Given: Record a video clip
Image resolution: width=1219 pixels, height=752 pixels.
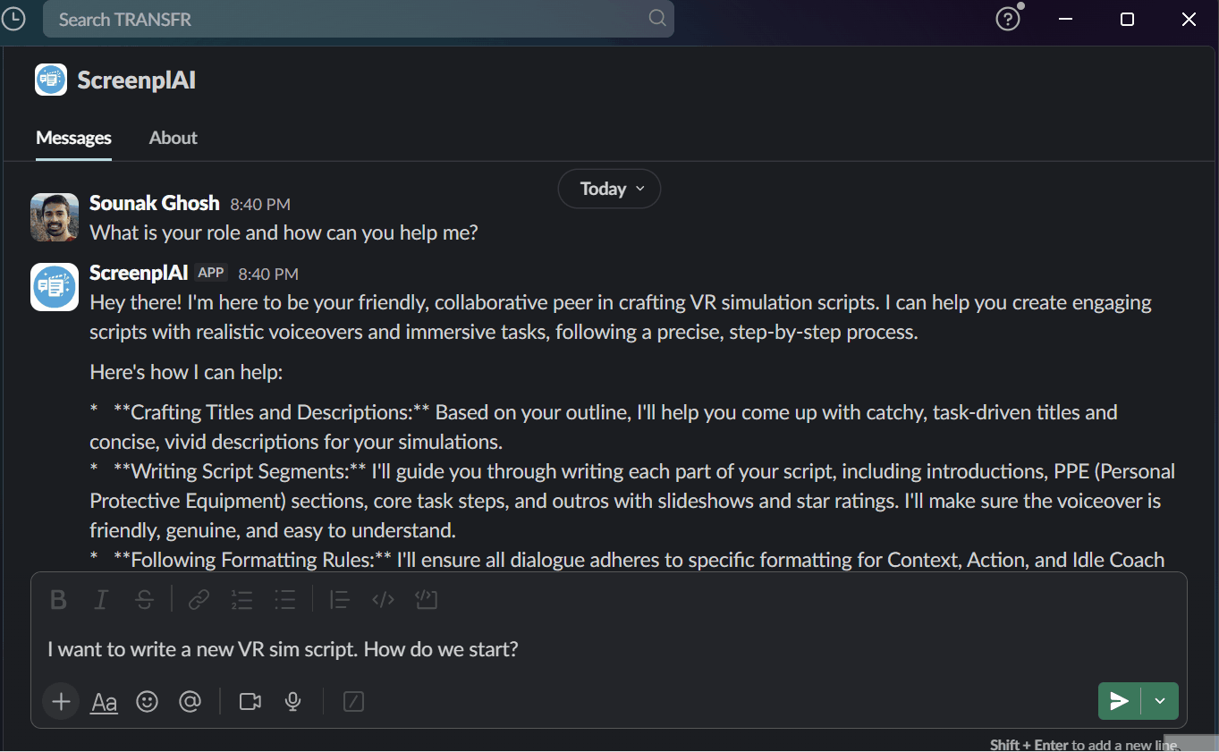Looking at the screenshot, I should [x=250, y=702].
